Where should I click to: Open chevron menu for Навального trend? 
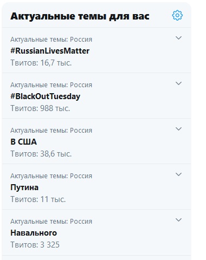click(178, 220)
